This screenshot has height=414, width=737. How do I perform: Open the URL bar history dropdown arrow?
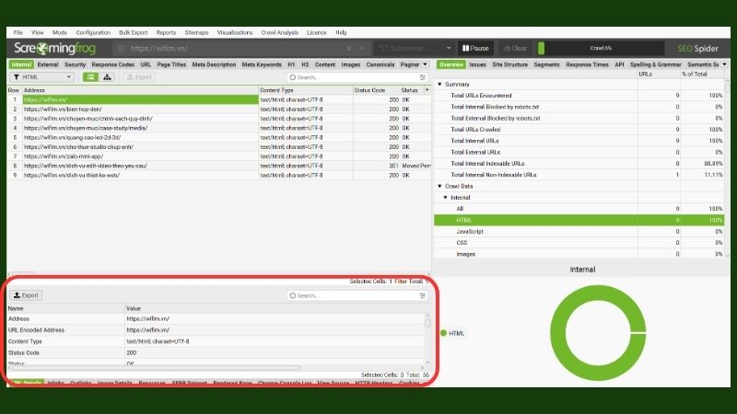[x=361, y=49]
